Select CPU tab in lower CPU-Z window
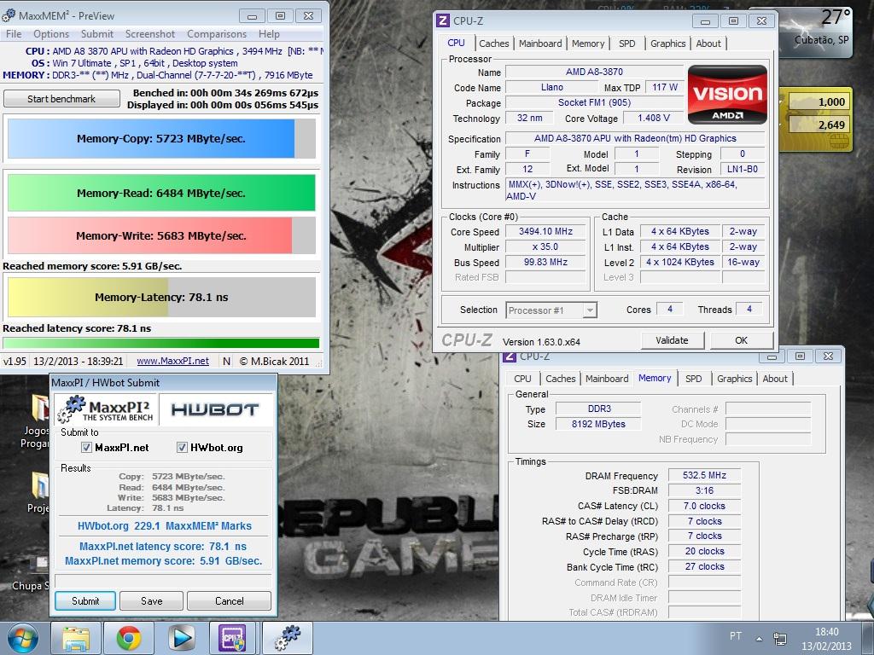874x655 pixels. point(522,379)
